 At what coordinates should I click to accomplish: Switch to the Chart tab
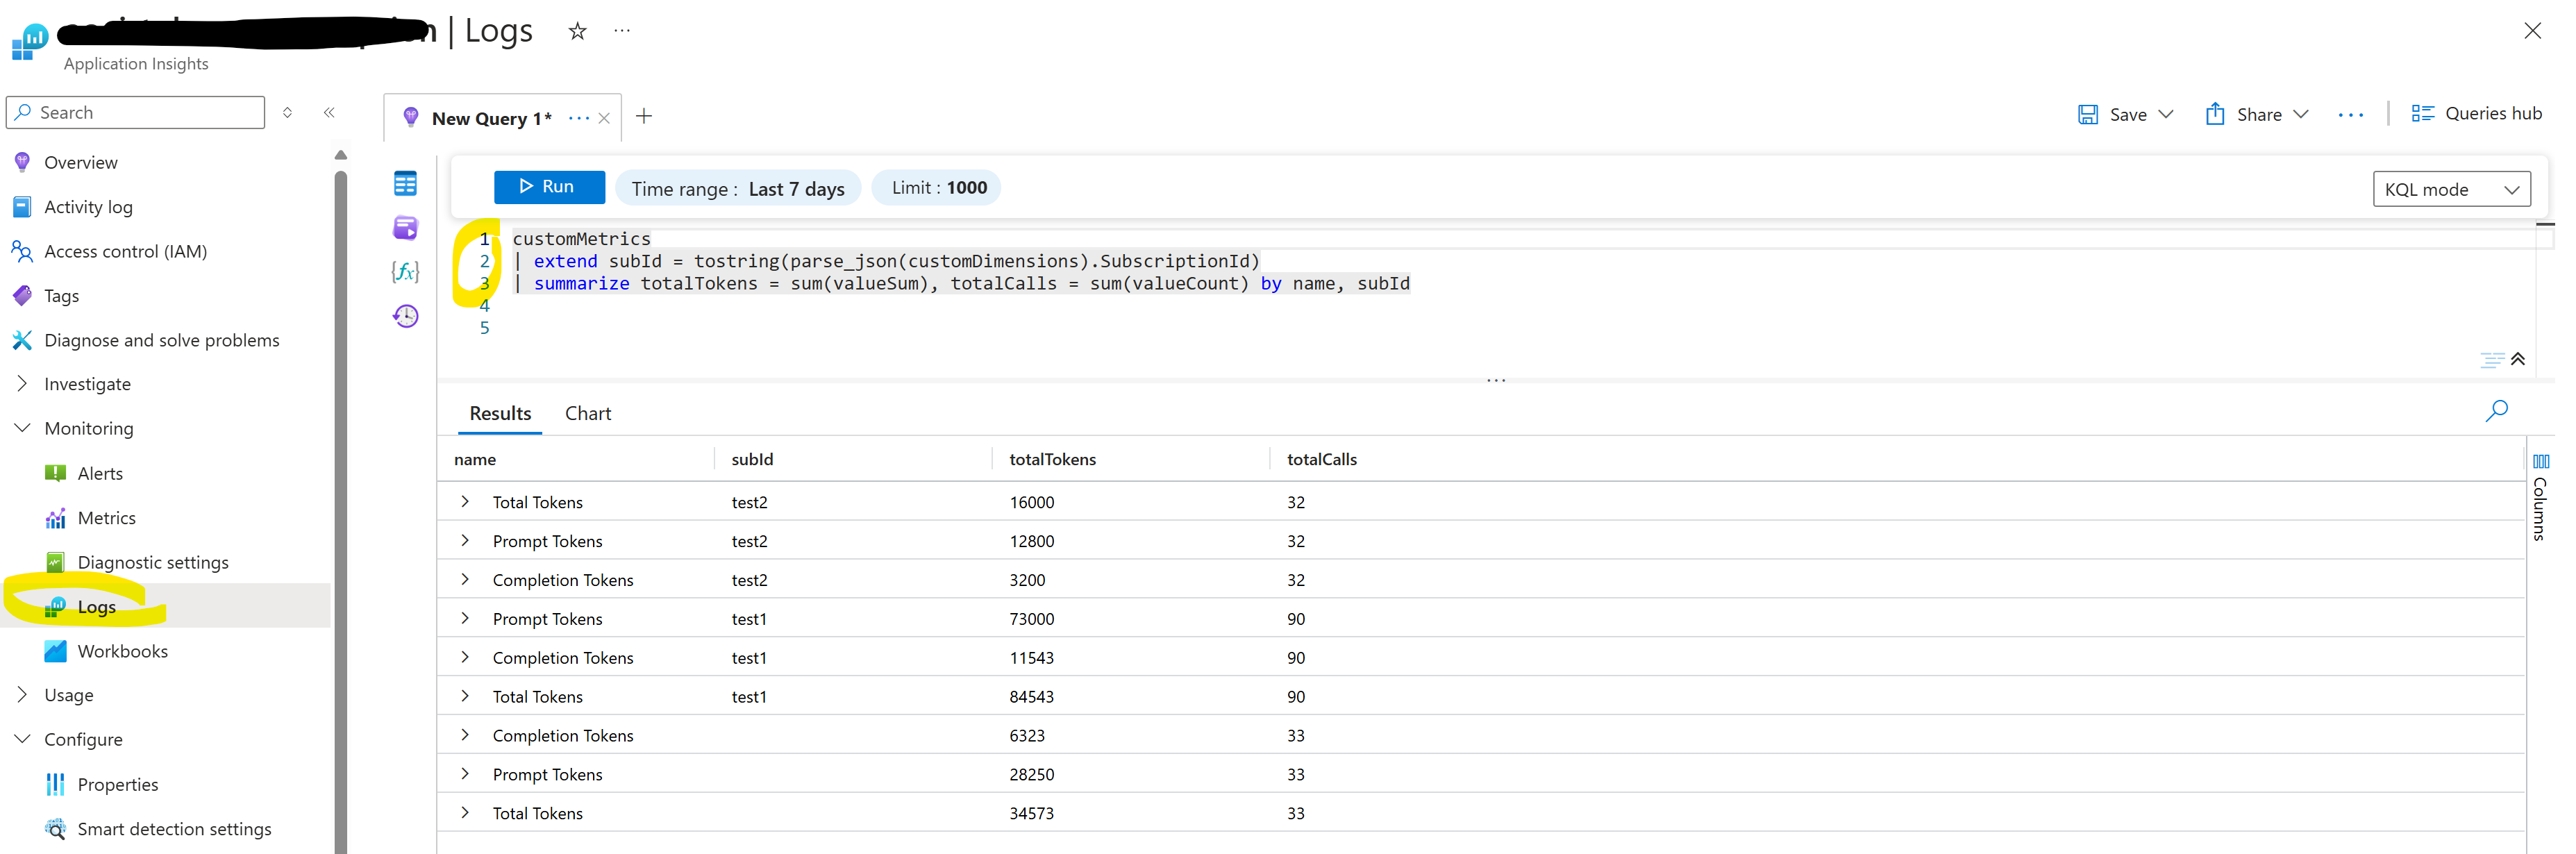[587, 412]
